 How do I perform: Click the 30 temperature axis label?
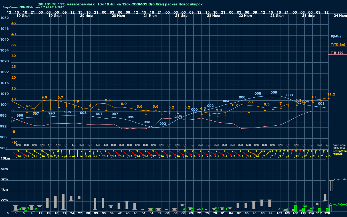pos(14,56)
